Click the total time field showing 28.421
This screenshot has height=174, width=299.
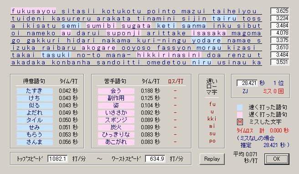coord(247,83)
